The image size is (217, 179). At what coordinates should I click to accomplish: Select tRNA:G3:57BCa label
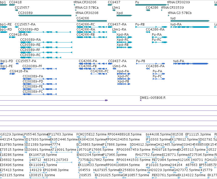tap(87, 8)
